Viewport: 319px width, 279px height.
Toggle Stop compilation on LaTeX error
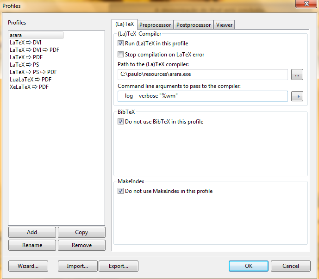pyautogui.click(x=121, y=55)
